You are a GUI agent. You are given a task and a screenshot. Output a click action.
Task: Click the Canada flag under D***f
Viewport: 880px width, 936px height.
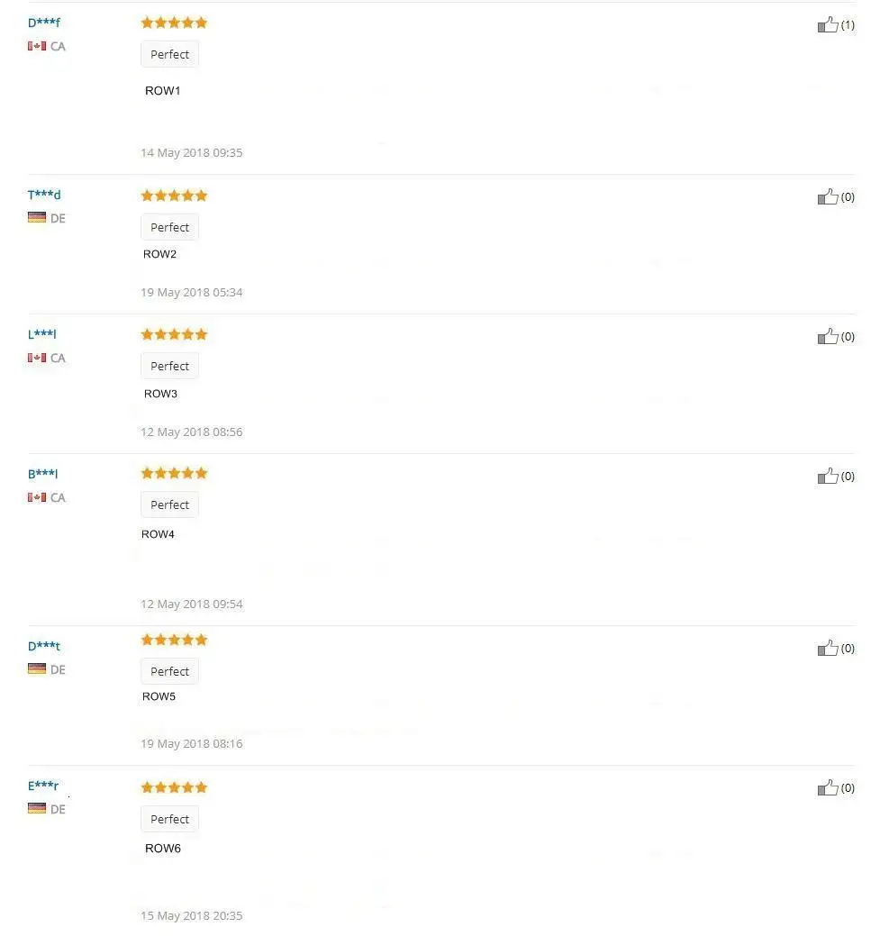point(36,46)
